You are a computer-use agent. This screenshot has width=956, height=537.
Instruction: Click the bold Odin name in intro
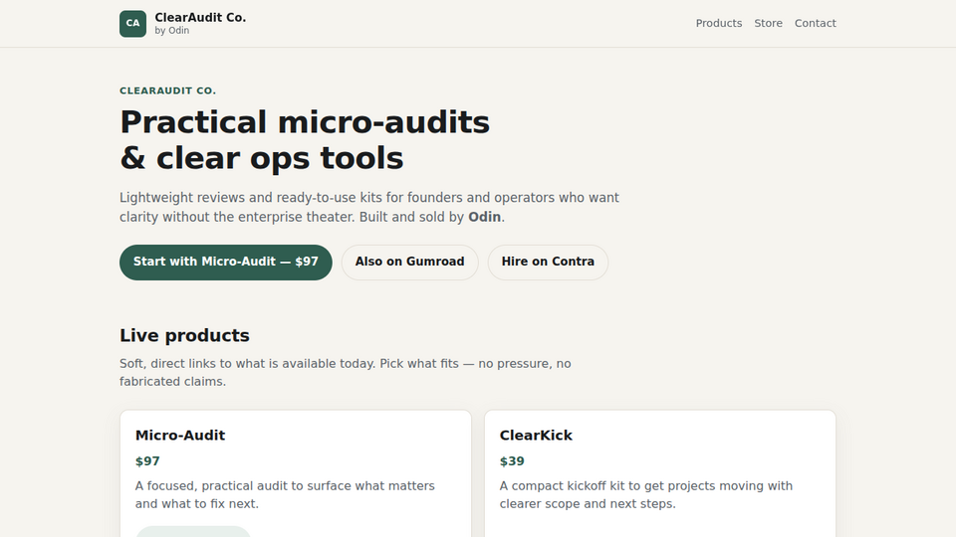click(x=485, y=218)
